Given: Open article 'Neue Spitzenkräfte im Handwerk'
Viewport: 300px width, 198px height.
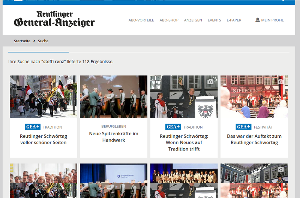Looking at the screenshot, I should coord(114,137).
